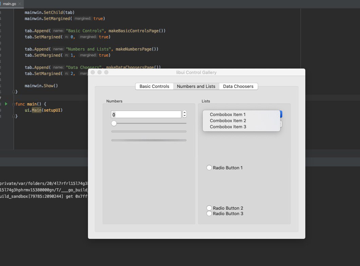Click the Numbers slider knob
Screen dimensions: 360x266
[114, 123]
